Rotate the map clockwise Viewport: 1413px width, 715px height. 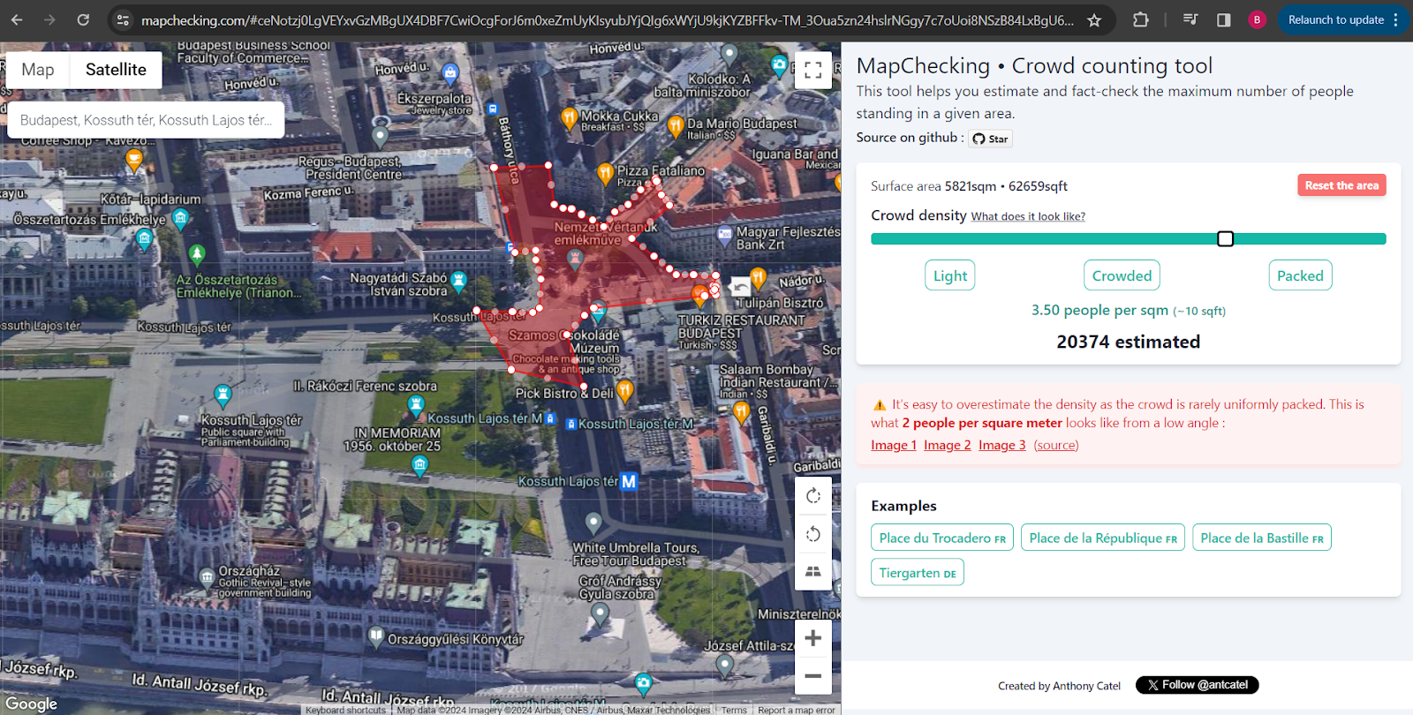[813, 496]
